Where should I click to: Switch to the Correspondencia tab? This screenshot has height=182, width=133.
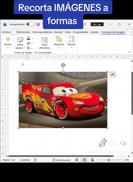point(42,32)
